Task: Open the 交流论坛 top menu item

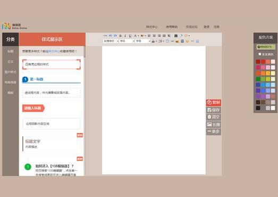Action: click(191, 27)
